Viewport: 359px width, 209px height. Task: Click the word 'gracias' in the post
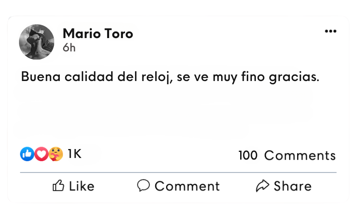click(x=294, y=77)
